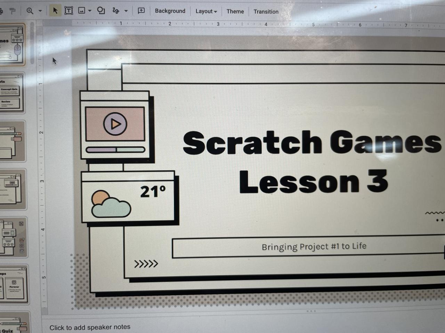
Task: Expand the Insert image dropdown arrow
Action: coord(90,11)
